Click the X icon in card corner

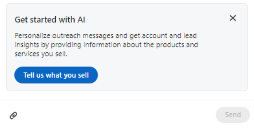tap(233, 18)
